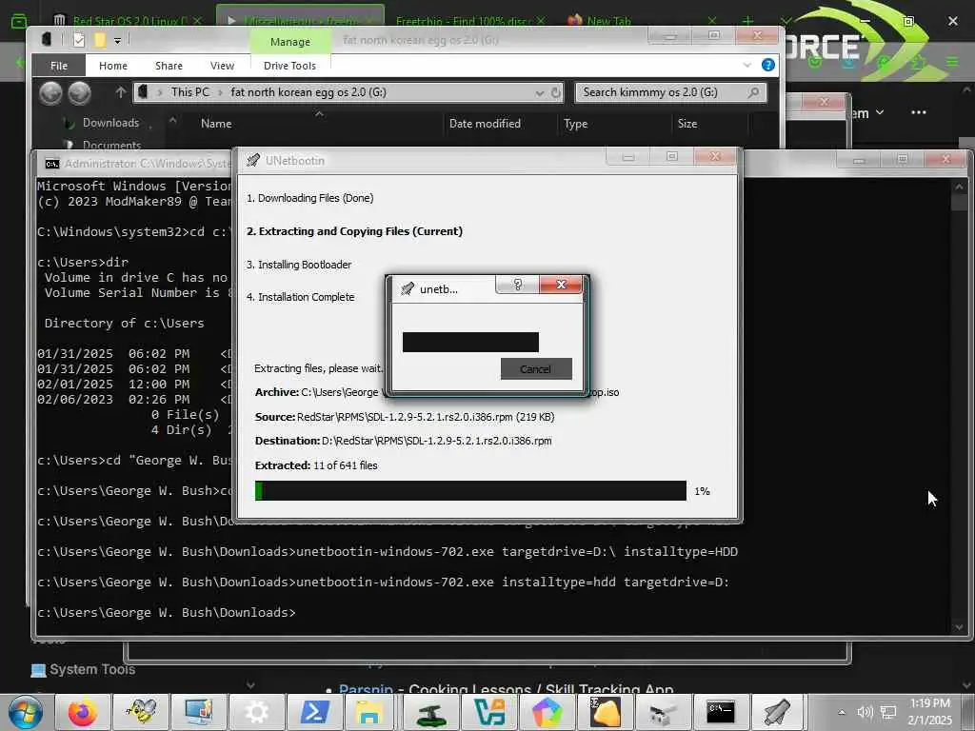Collapse the Explorer navigation pane up arrow
This screenshot has width=975, height=731.
[x=173, y=120]
